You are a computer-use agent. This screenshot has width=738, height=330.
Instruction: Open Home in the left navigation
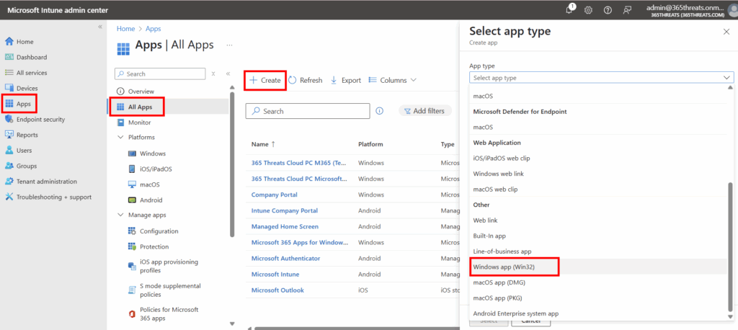click(x=25, y=42)
